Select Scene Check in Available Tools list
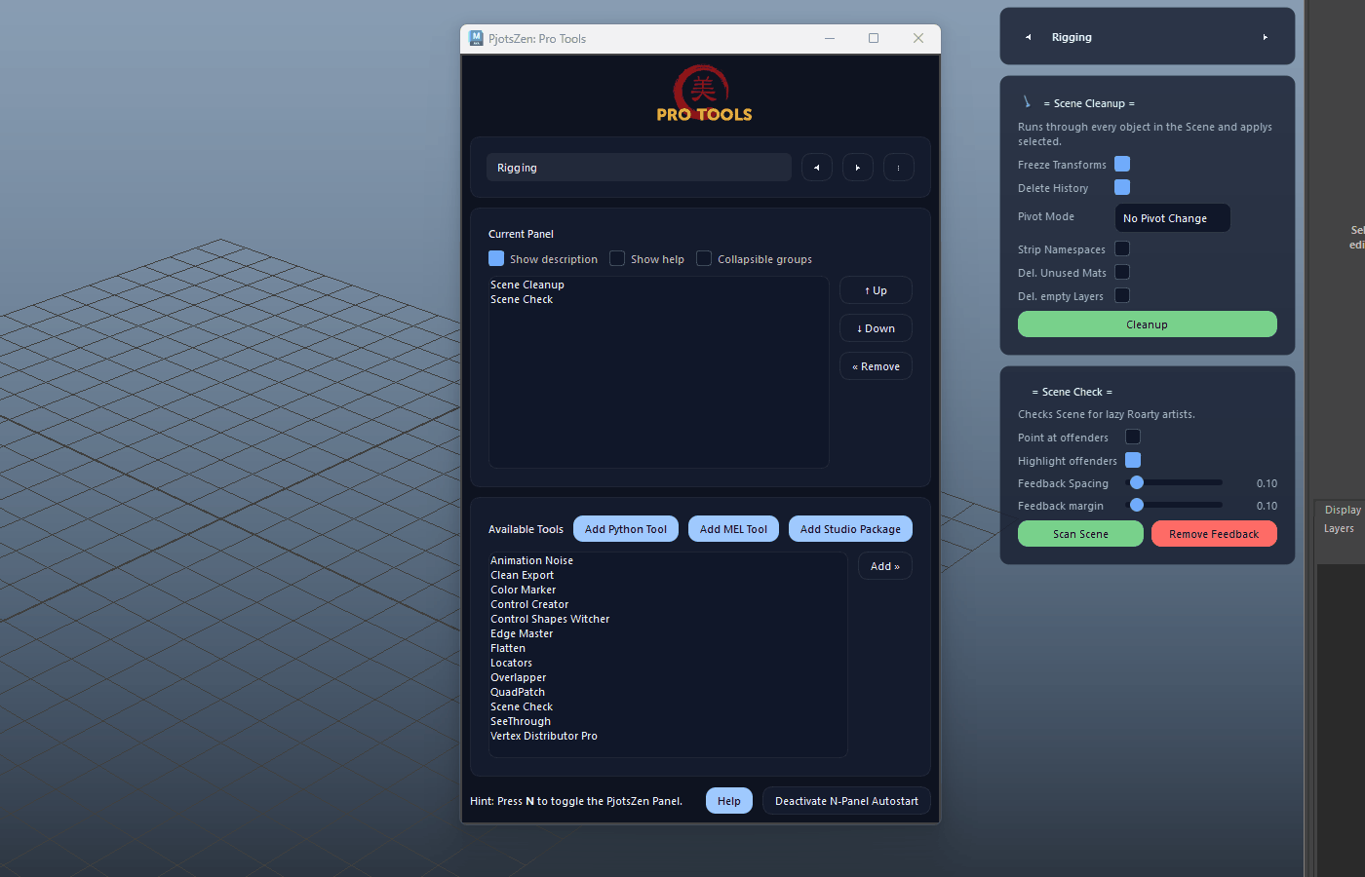 point(522,706)
